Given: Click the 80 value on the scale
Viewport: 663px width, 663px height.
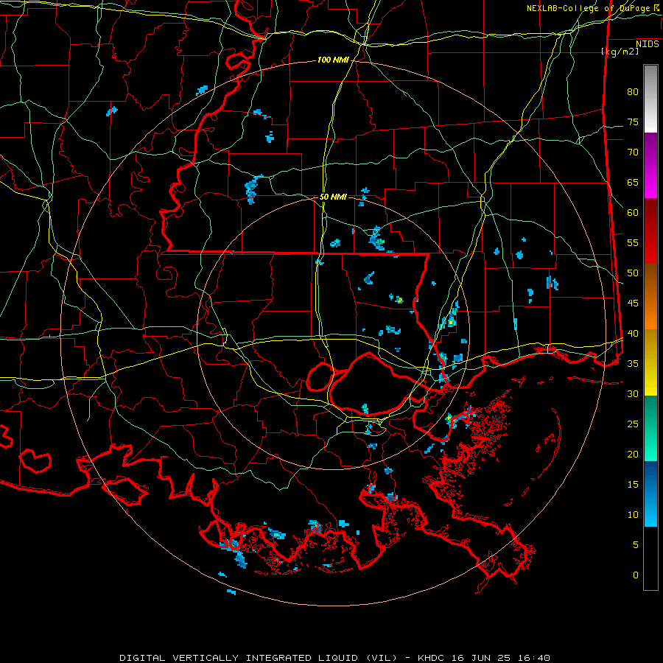Looking at the screenshot, I should (633, 92).
